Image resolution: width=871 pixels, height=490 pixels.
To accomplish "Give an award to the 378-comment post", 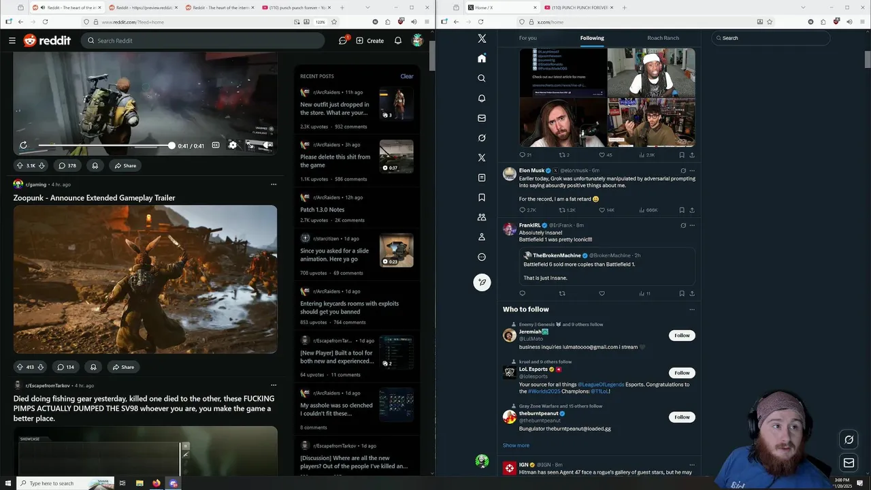I will (95, 165).
